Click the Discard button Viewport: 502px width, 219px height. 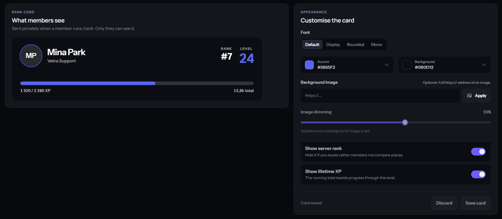click(444, 203)
